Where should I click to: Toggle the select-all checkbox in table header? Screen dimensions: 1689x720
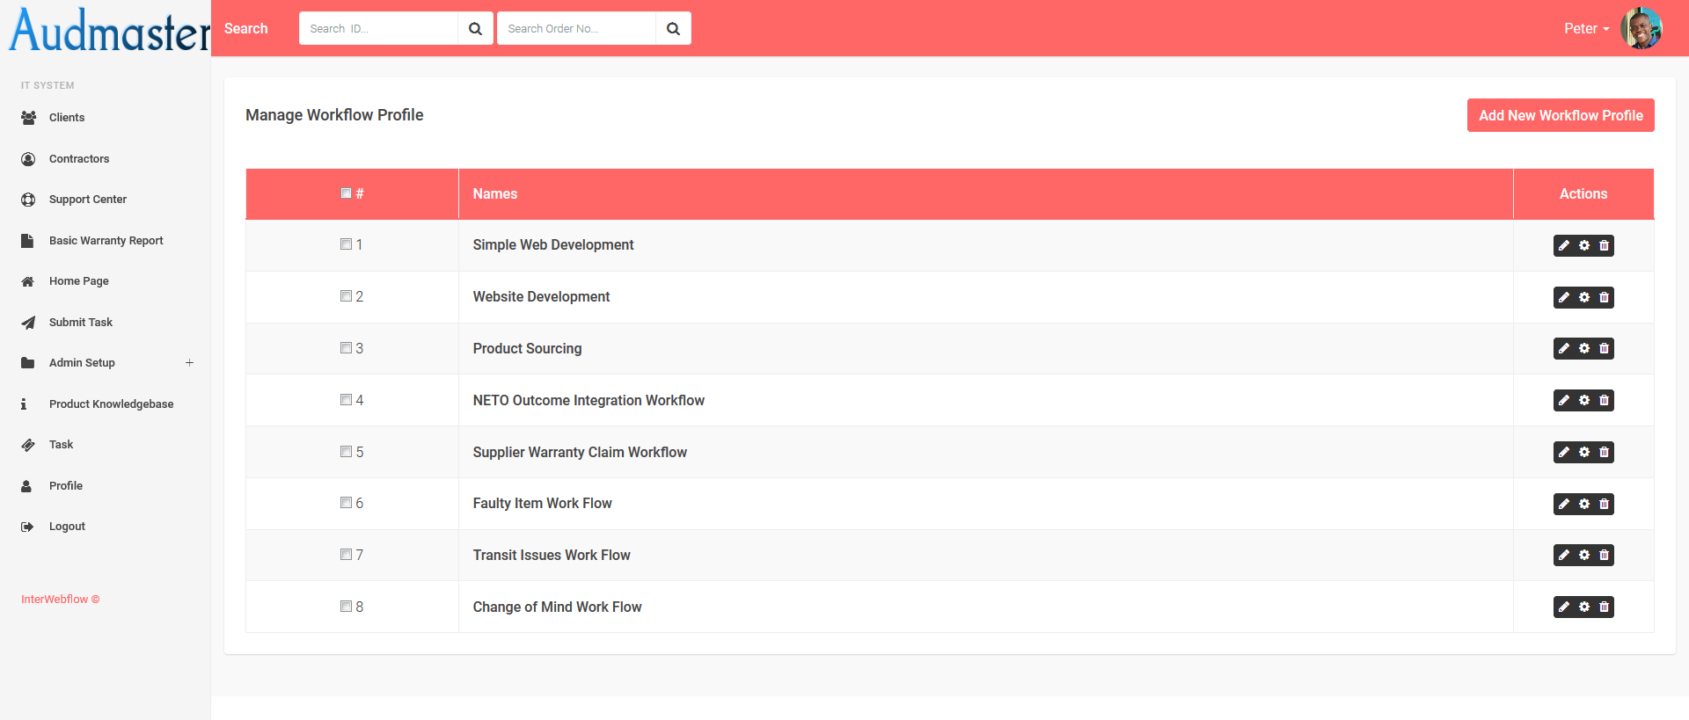click(346, 193)
